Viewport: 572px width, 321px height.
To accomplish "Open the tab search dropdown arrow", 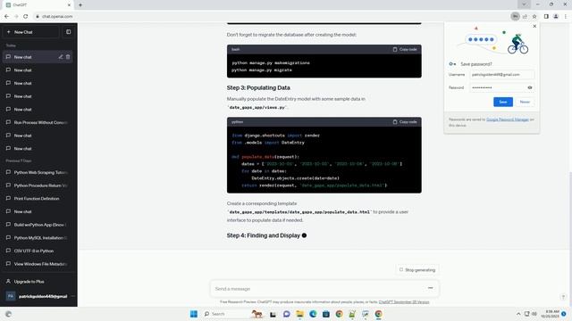I will click(x=524, y=4).
